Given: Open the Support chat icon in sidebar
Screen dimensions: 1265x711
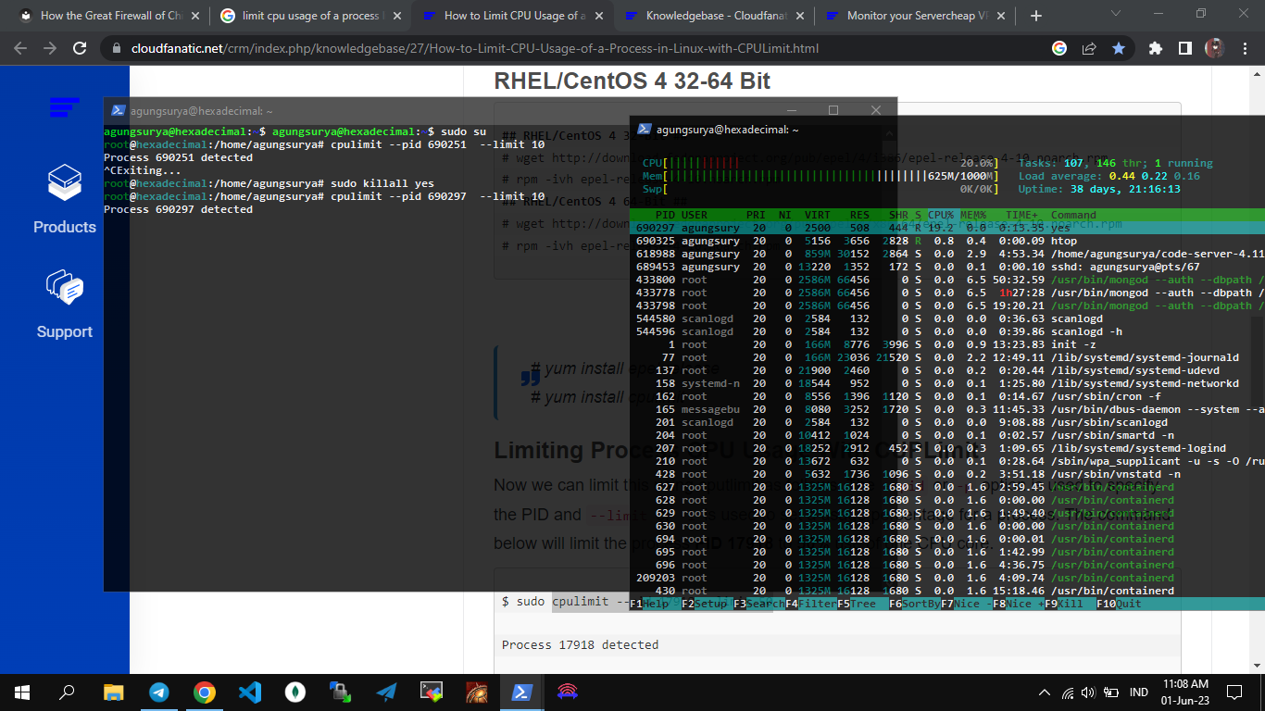Looking at the screenshot, I should [x=65, y=289].
